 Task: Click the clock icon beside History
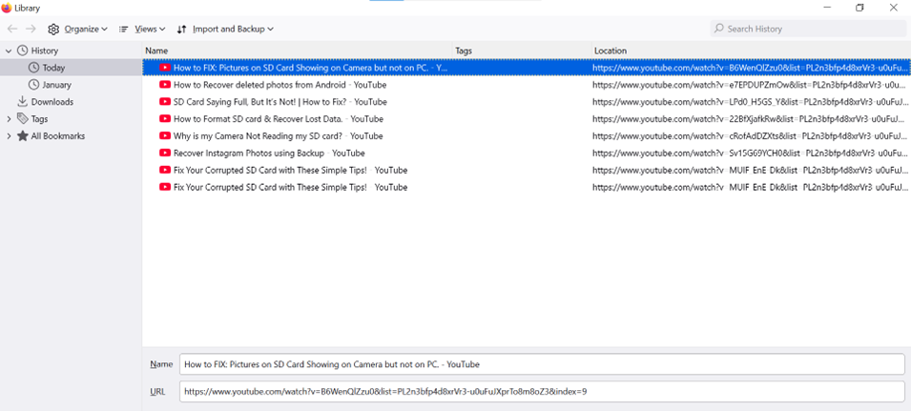click(23, 51)
